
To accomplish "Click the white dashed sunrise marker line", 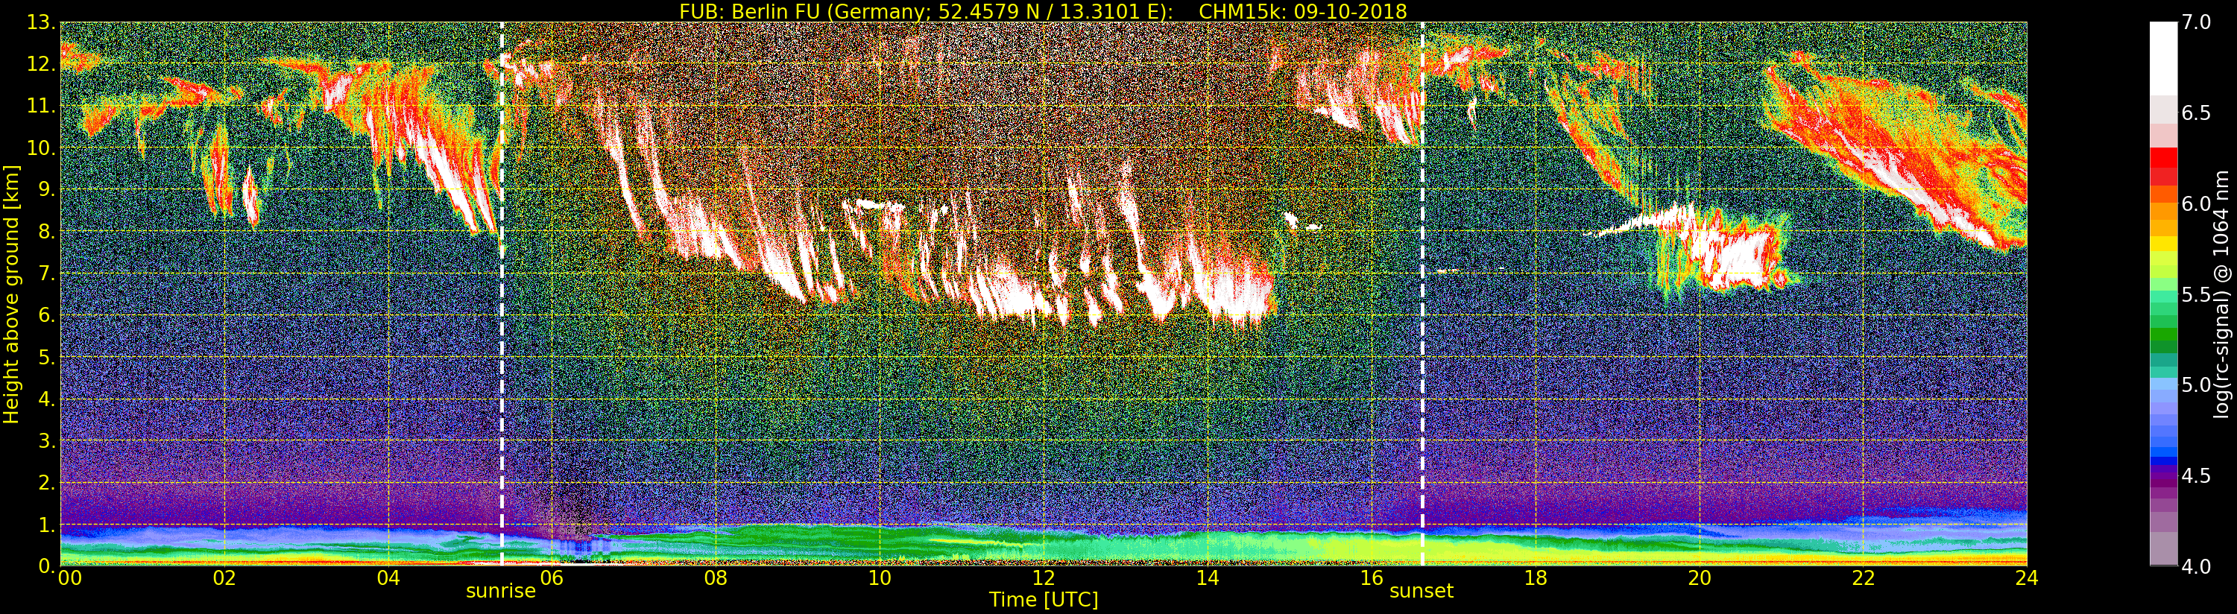I will [502, 294].
